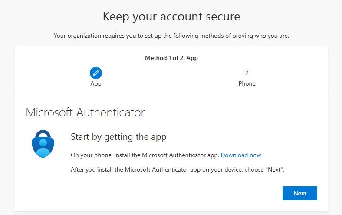Click the Method 1 of 2: App heading
Viewport: 342px width, 215px height.
point(171,58)
